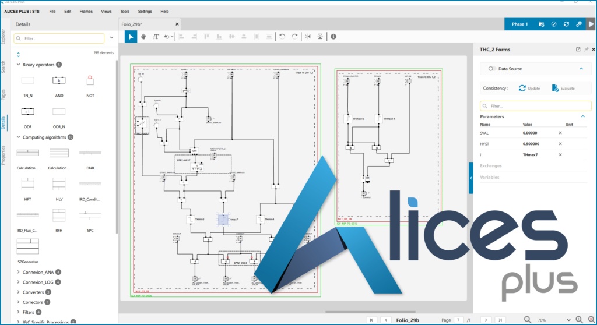
Task: Click the undo arrow in toolbar
Action: tap(282, 37)
